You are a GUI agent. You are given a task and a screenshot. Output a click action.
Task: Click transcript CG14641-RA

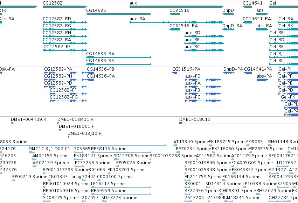point(247,22)
